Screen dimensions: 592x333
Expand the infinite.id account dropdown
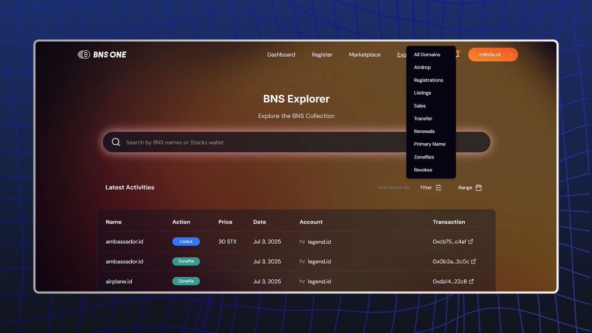pos(511,55)
